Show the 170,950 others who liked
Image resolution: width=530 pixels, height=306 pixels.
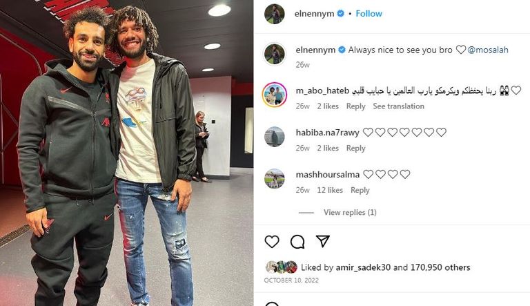440,267
